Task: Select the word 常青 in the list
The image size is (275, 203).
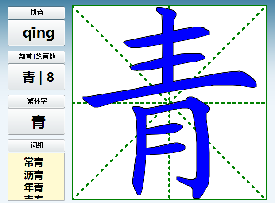Action: click(34, 162)
